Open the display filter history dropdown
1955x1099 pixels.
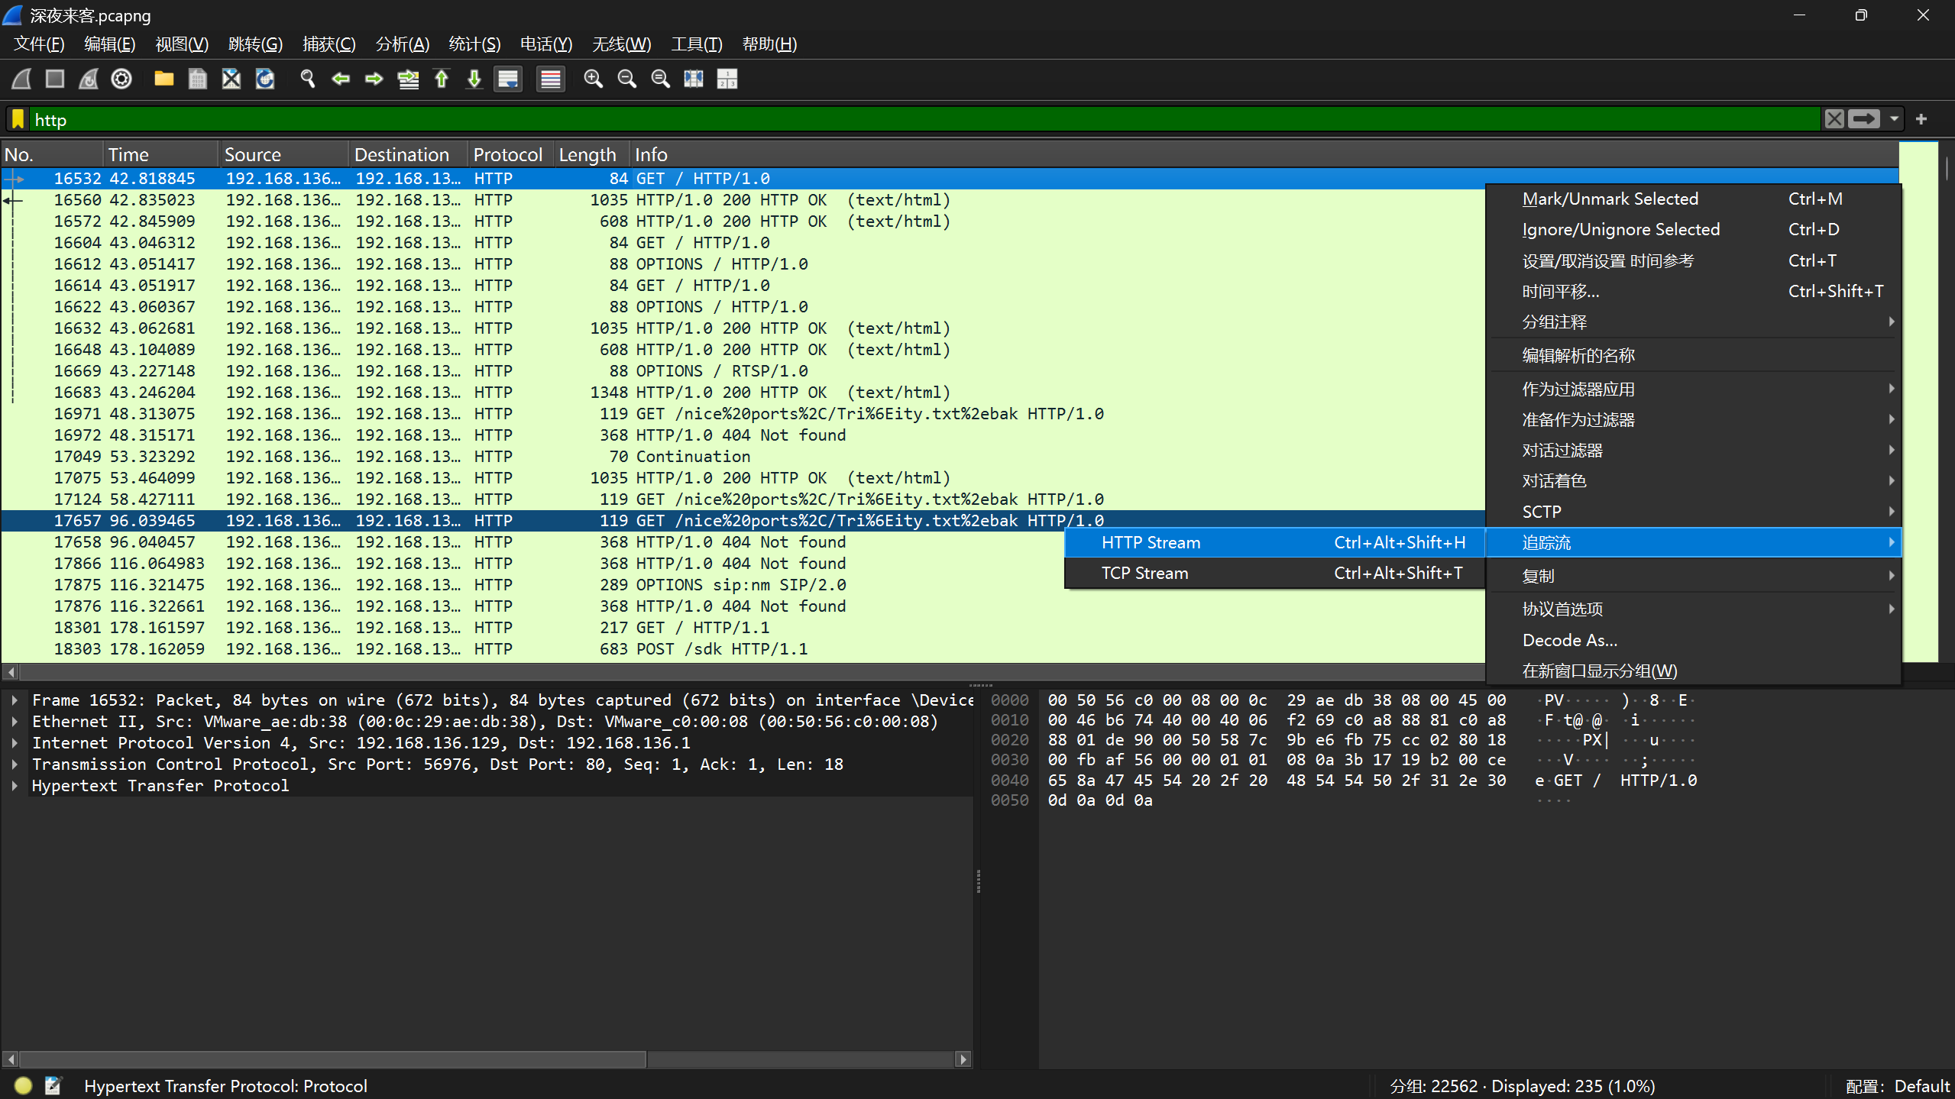pyautogui.click(x=1894, y=119)
